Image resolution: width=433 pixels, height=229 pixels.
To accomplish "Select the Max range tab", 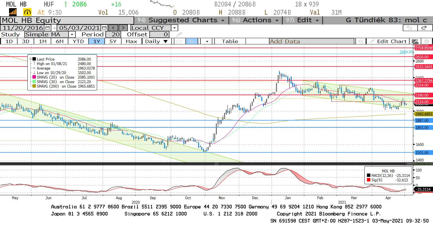I will point(131,41).
